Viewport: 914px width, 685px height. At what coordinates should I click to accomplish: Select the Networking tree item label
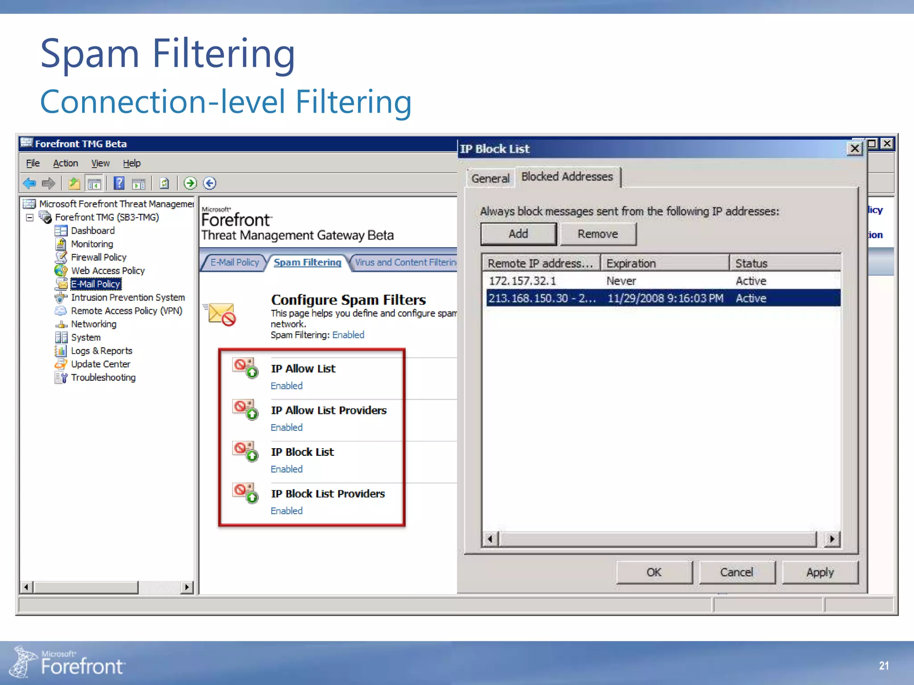pyautogui.click(x=94, y=324)
